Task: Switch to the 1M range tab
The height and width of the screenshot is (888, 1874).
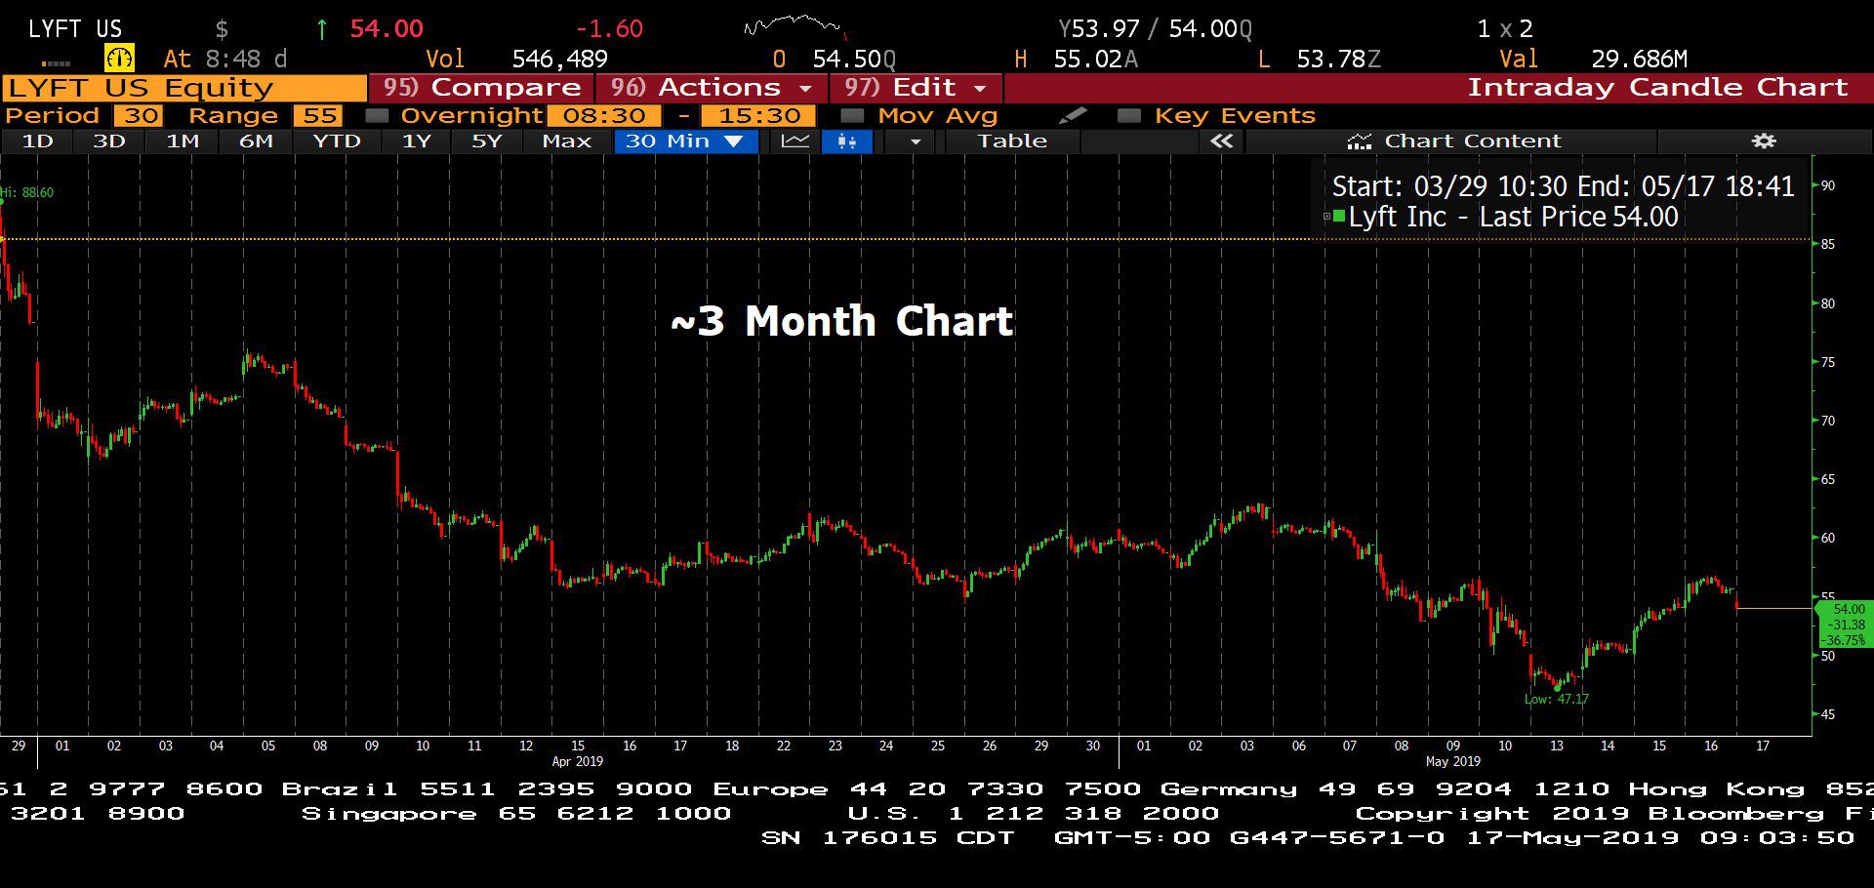Action: click(183, 141)
